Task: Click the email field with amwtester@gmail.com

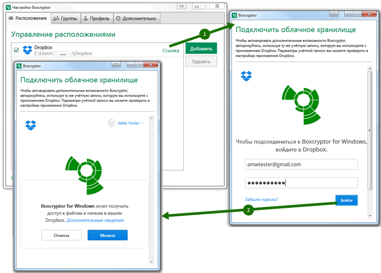Action: pos(301,164)
